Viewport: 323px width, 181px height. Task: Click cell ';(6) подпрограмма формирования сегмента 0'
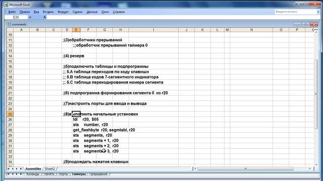(115, 93)
